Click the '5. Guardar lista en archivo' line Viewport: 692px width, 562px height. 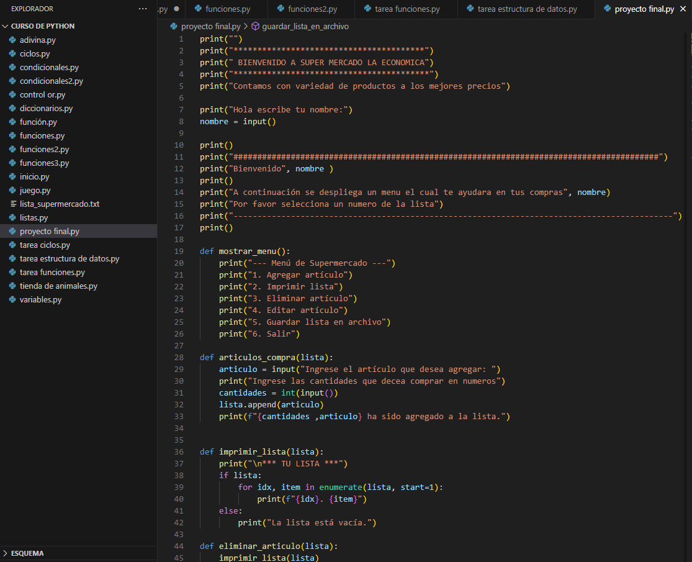click(x=305, y=322)
